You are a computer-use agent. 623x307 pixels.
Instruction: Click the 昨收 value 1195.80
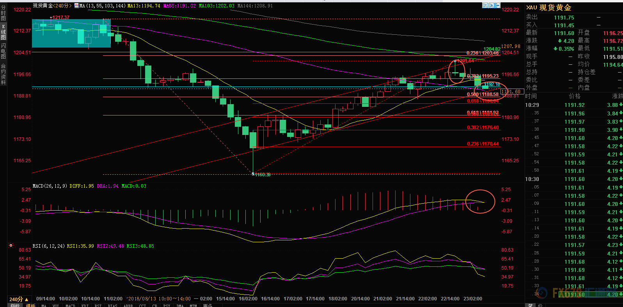pyautogui.click(x=613, y=57)
